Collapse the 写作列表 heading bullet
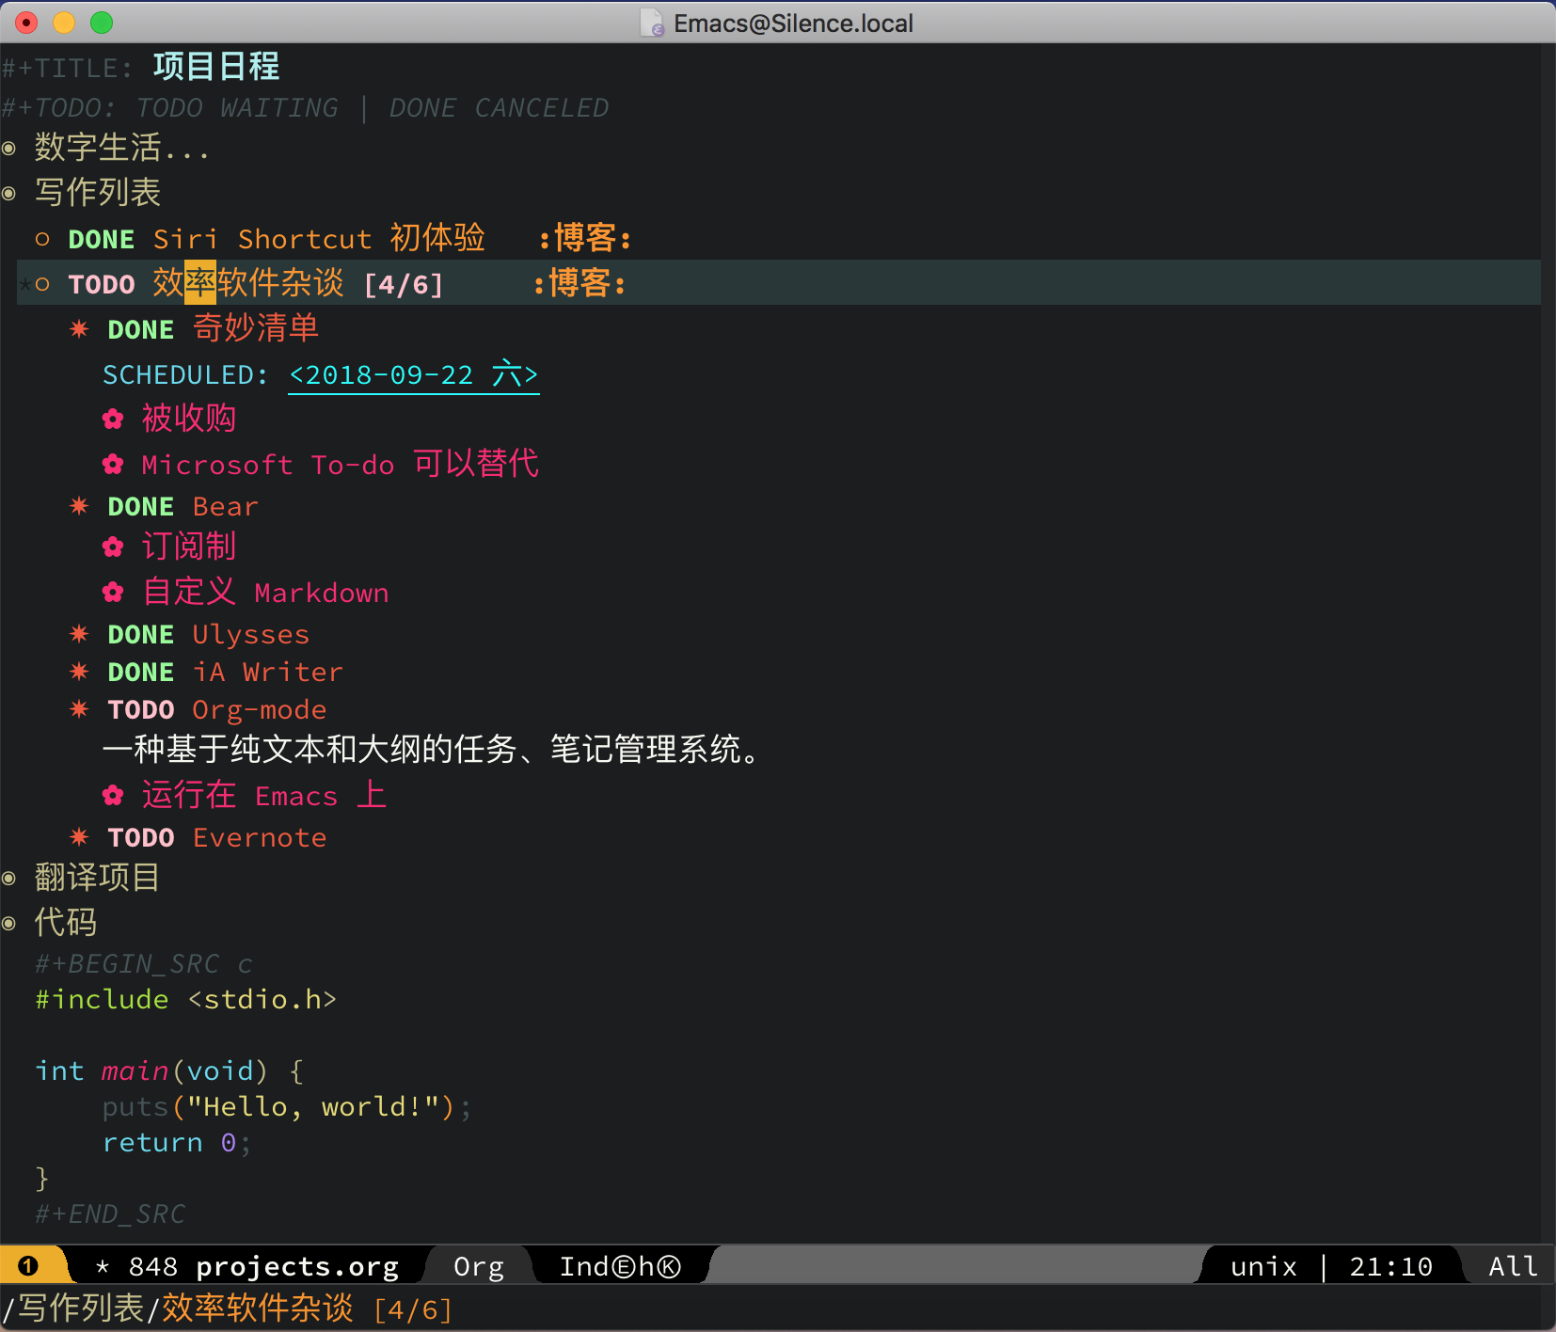Screen dimensions: 1556x1332 (x=9, y=193)
